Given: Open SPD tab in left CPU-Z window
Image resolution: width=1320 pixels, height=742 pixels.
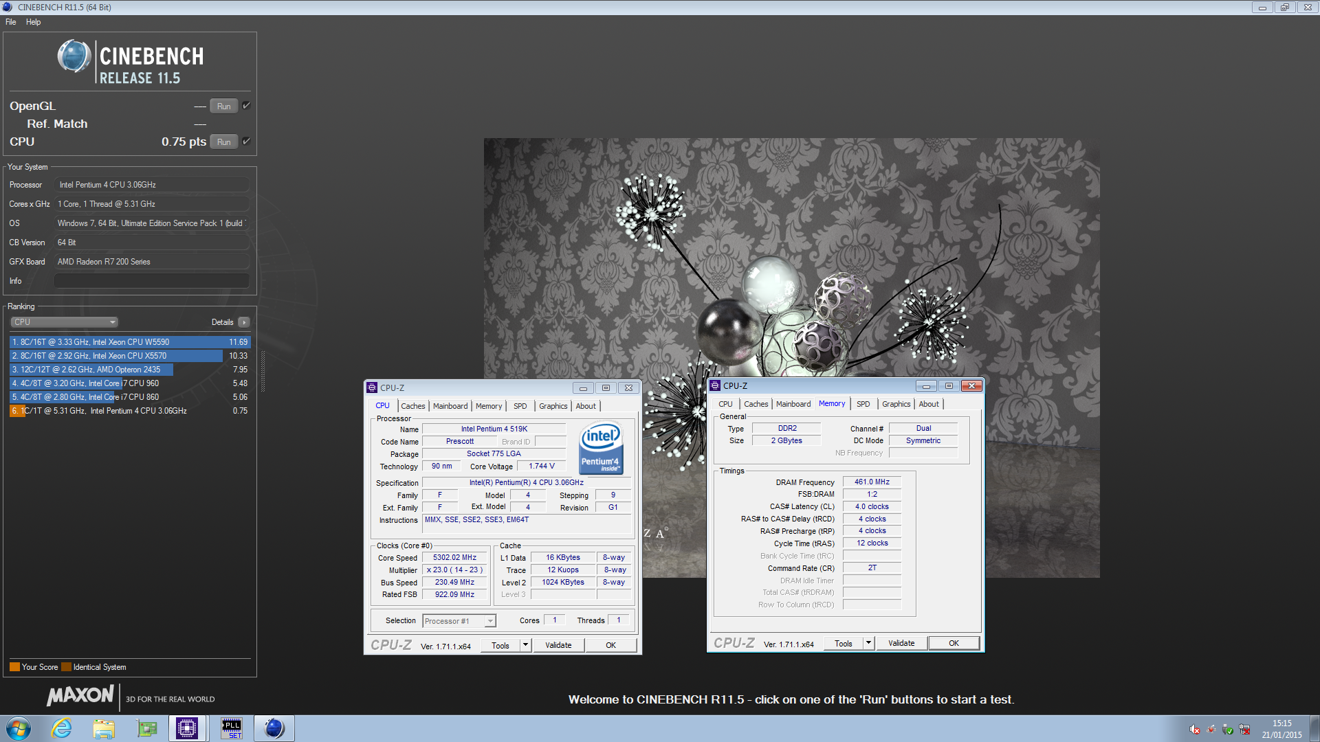Looking at the screenshot, I should 520,406.
